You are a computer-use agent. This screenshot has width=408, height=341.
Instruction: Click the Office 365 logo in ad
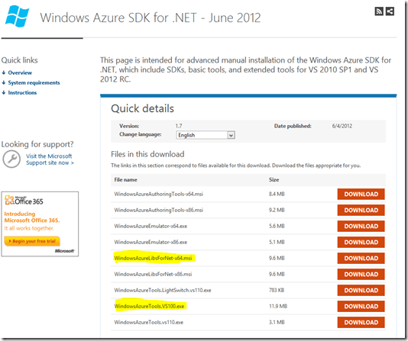tap(24, 201)
